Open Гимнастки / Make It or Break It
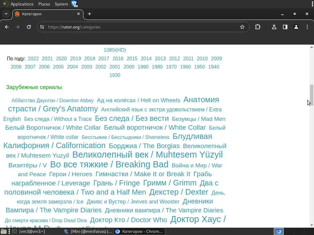The width and height of the screenshot is (314, 235). 143,174
